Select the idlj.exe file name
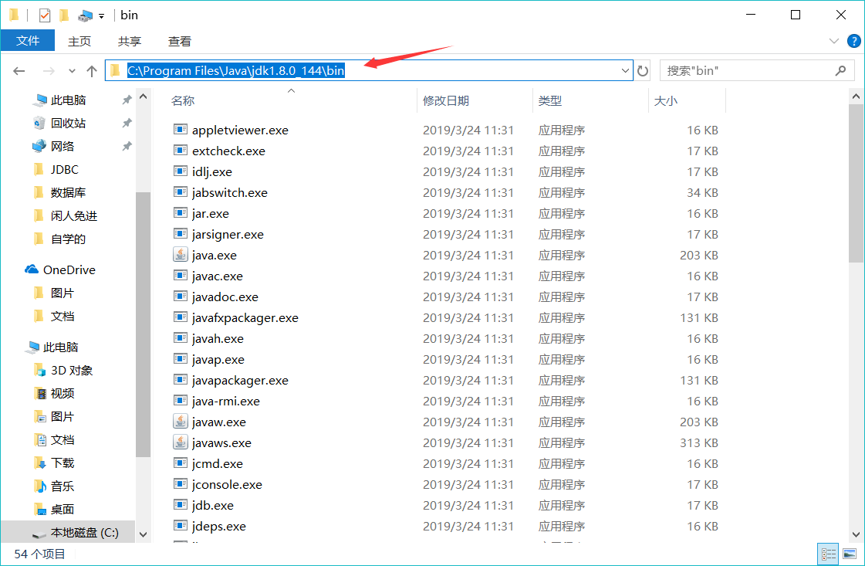This screenshot has width=865, height=566. (212, 171)
